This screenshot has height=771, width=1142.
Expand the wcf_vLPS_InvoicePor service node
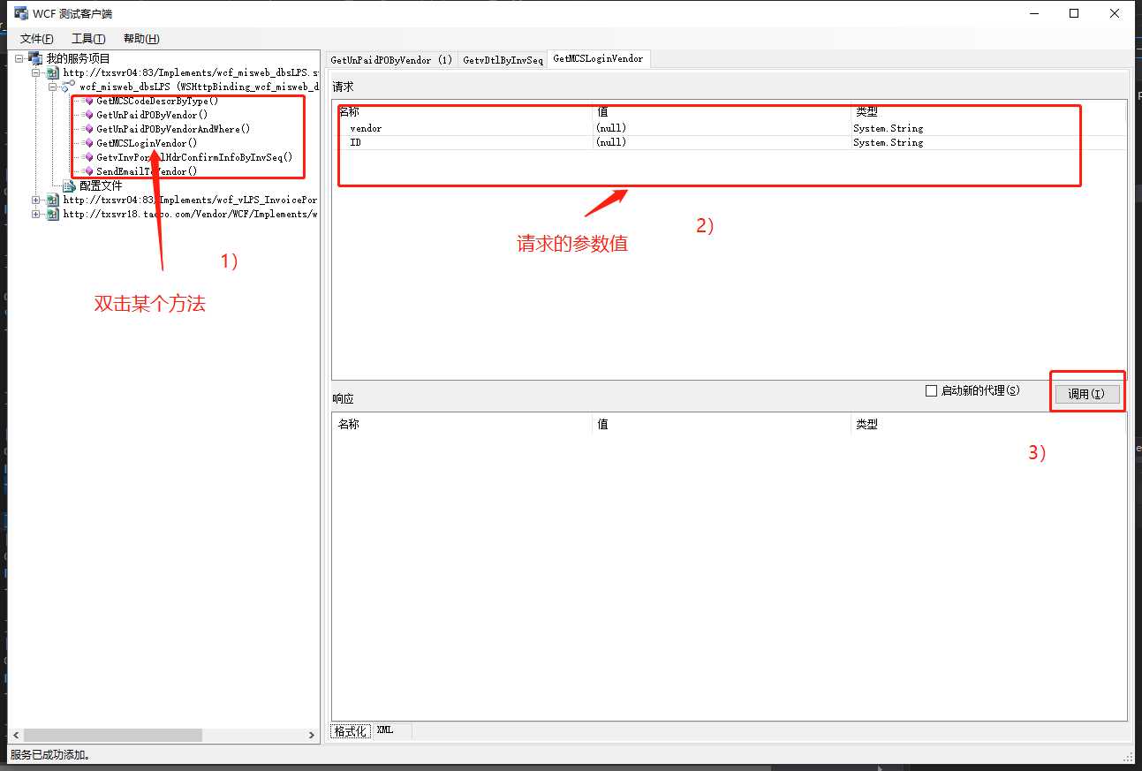point(36,200)
